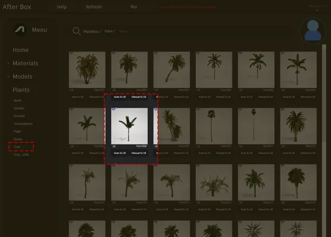The width and height of the screenshot is (331, 237).
Task: Click the checkmark badge on Palm008 thumbnail
Action: [114, 109]
